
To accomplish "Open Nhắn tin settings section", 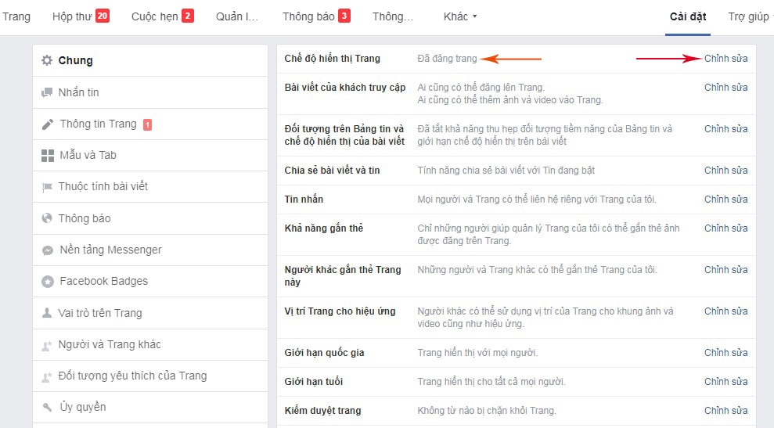I will tap(150, 92).
